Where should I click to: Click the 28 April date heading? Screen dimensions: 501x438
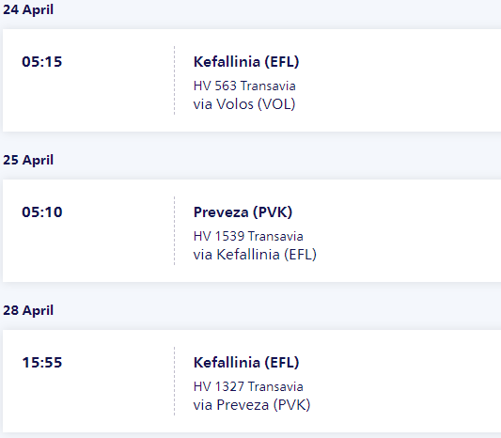click(x=28, y=310)
